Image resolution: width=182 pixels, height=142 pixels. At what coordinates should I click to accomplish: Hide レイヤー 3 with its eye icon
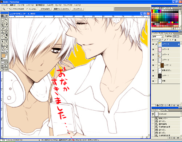(x=153, y=60)
